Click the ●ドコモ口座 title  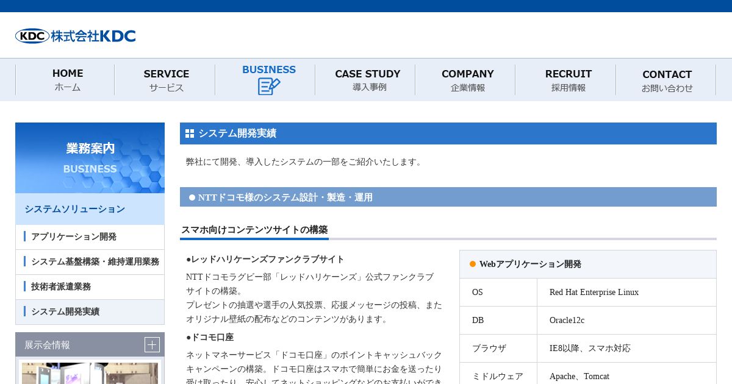pyautogui.click(x=210, y=337)
